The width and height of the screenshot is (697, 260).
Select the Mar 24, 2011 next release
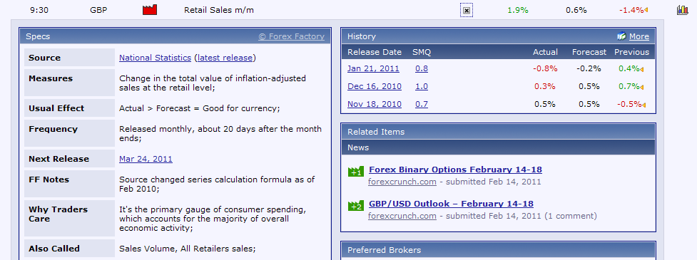146,159
